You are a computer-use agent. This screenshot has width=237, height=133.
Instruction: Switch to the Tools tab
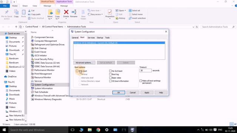click(107, 38)
